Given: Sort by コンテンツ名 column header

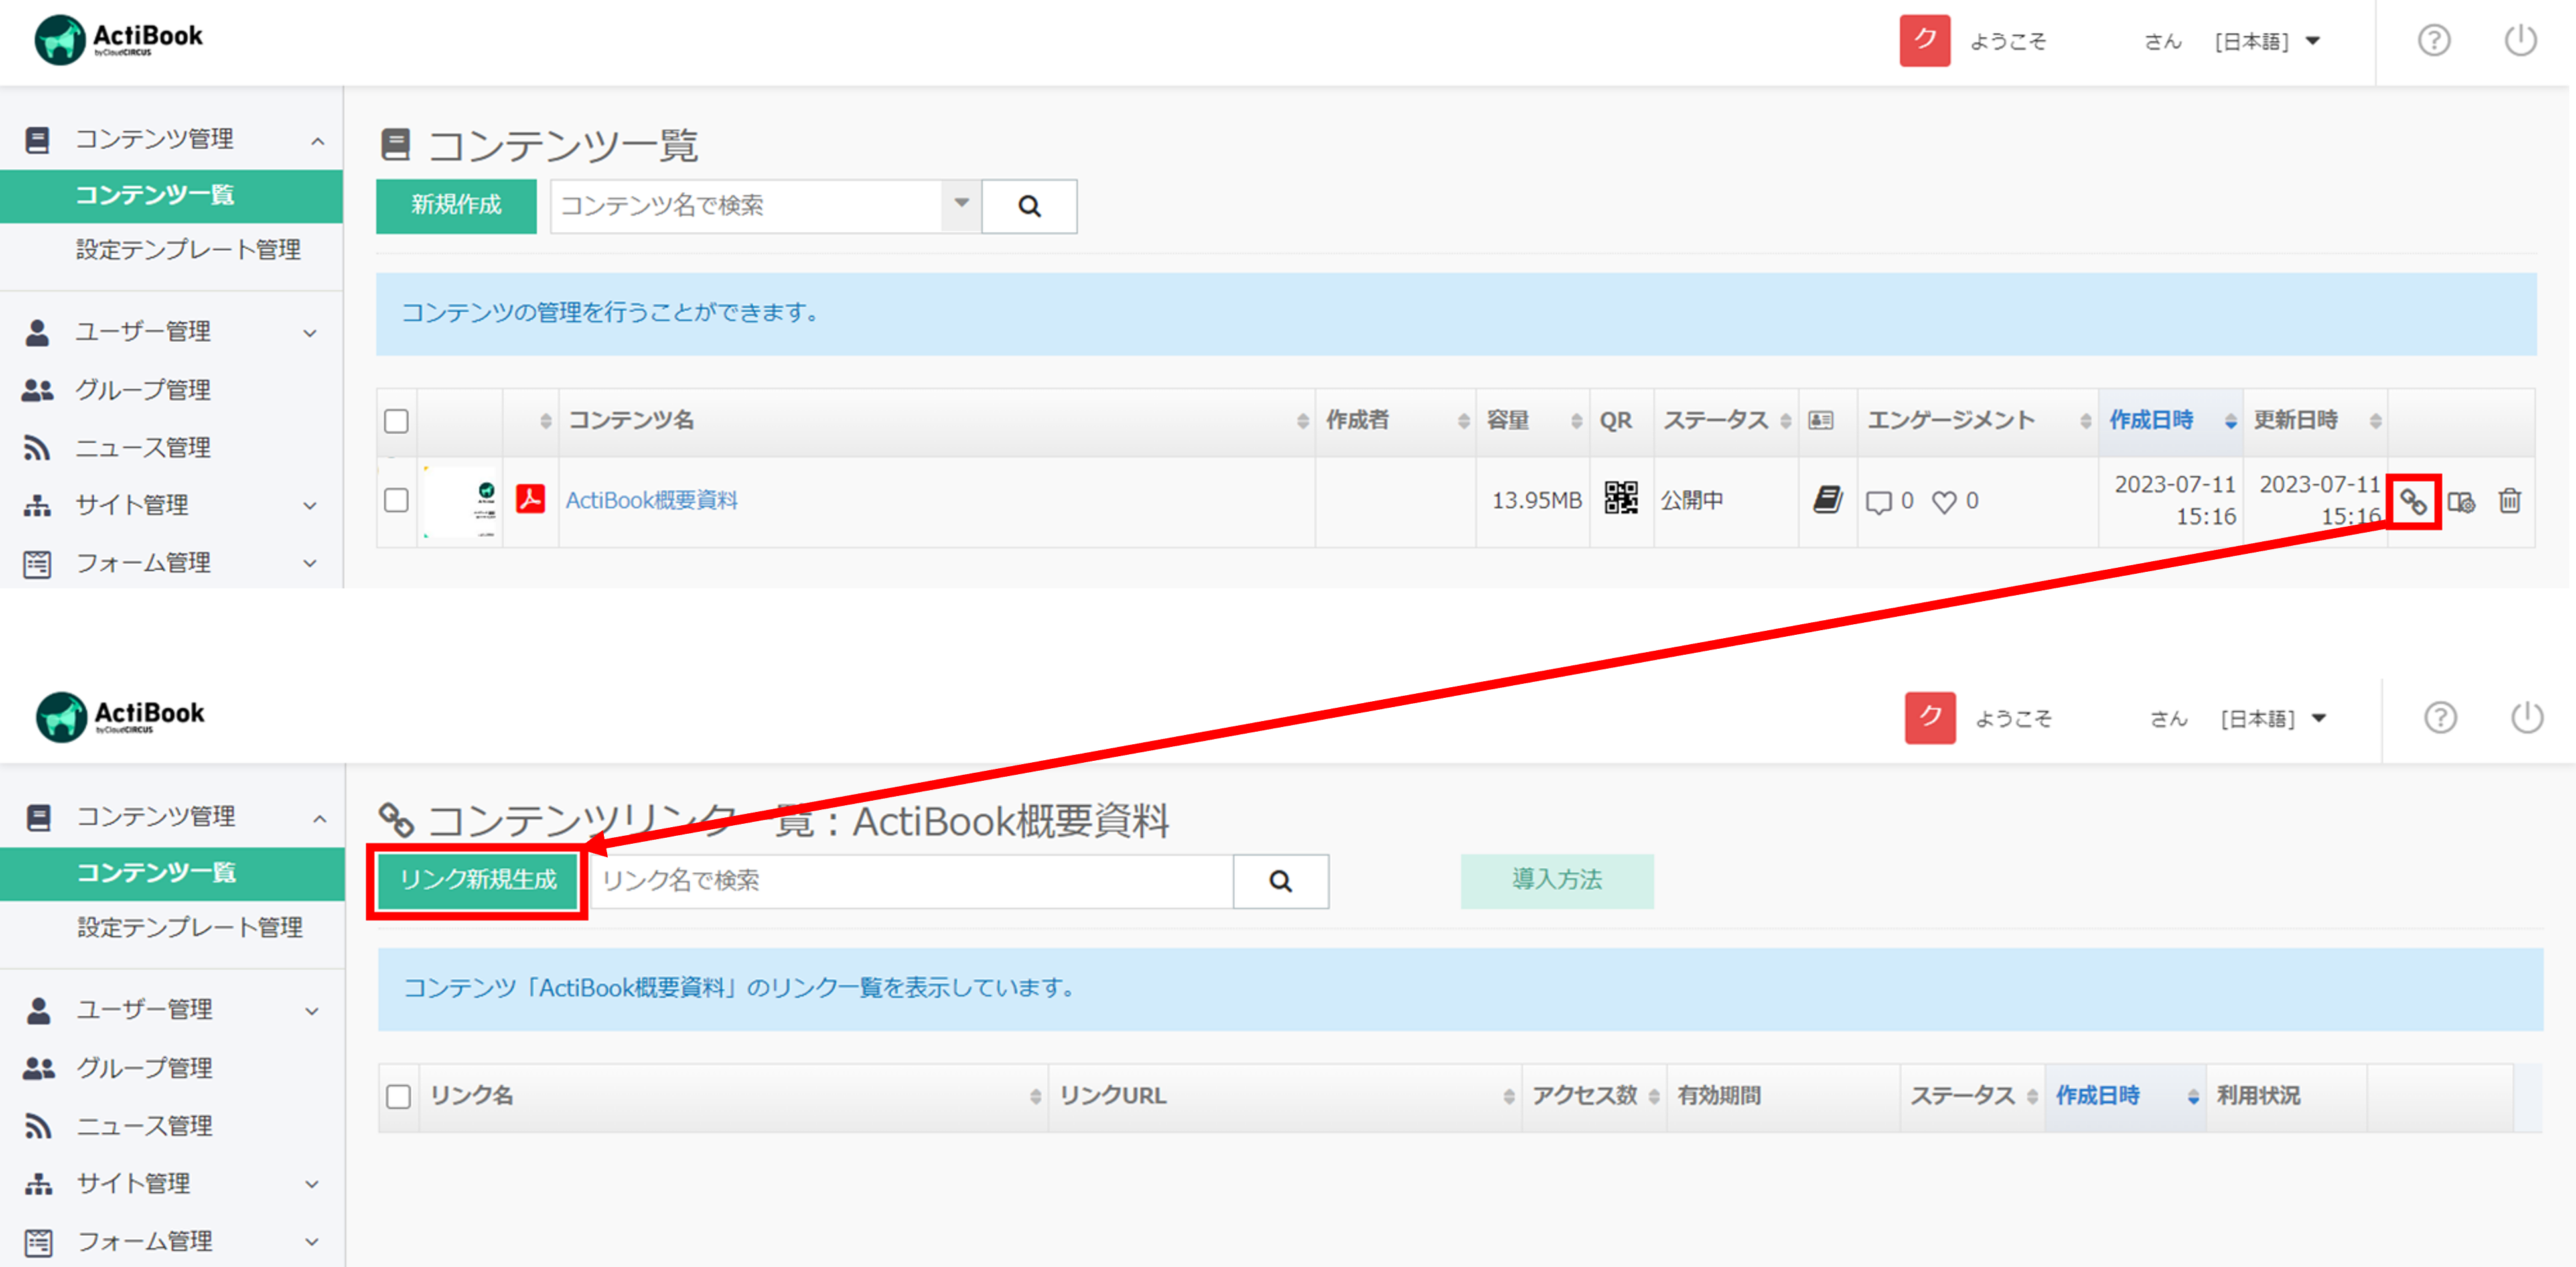Looking at the screenshot, I should (x=937, y=421).
